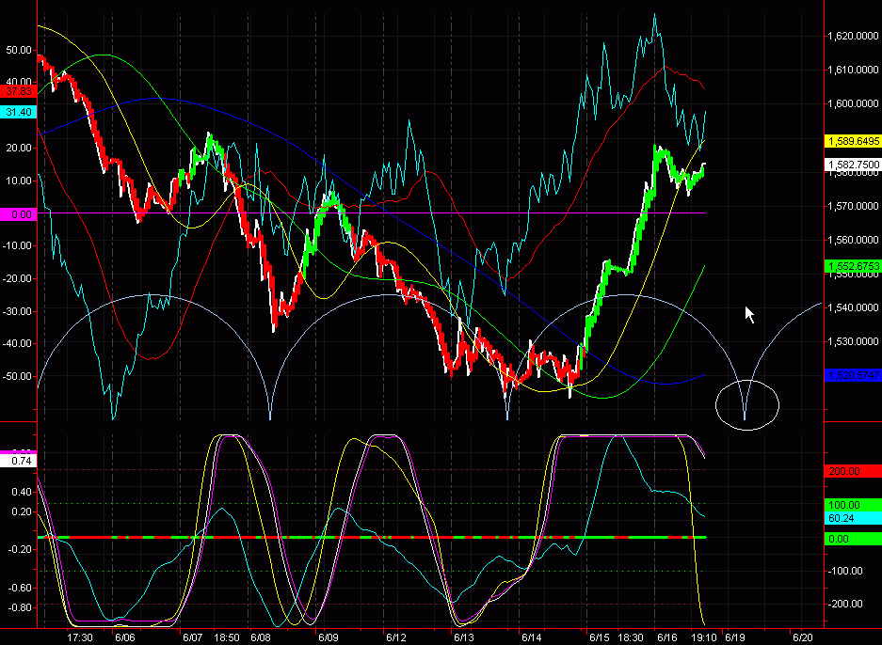This screenshot has height=645, width=882.
Task: Select the 17:30 time axis label
Action: pyautogui.click(x=79, y=637)
